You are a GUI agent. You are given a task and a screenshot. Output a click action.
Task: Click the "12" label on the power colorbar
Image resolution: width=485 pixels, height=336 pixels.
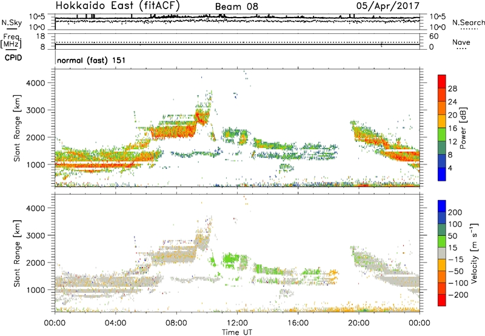tap(452, 142)
